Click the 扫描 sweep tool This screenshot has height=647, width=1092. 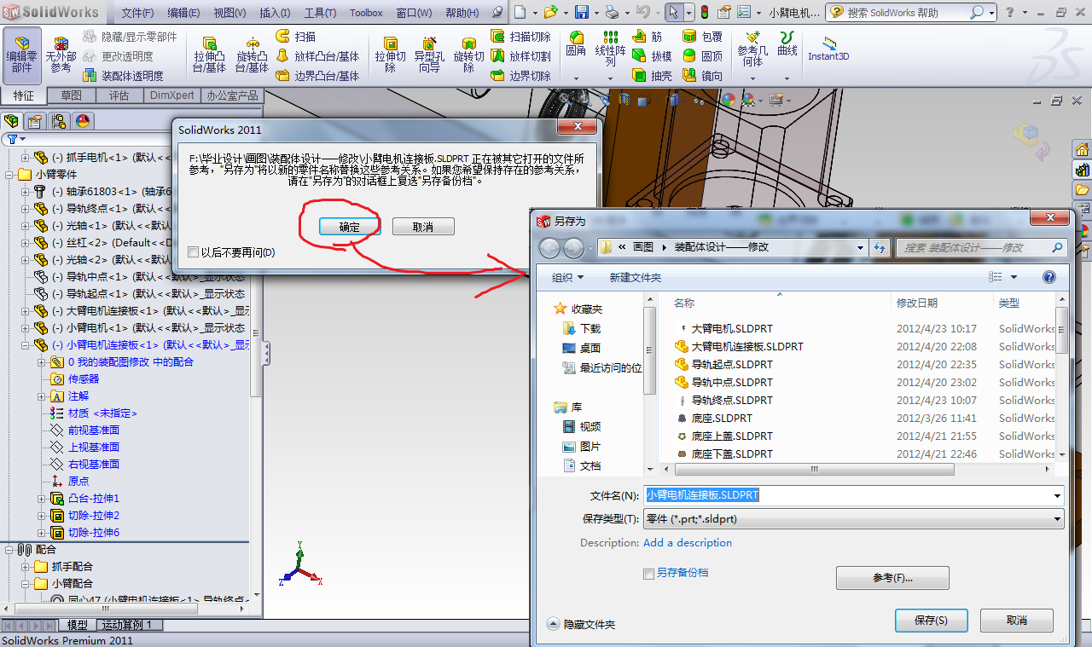coord(295,36)
